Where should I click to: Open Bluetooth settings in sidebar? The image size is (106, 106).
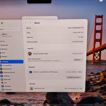4,45
